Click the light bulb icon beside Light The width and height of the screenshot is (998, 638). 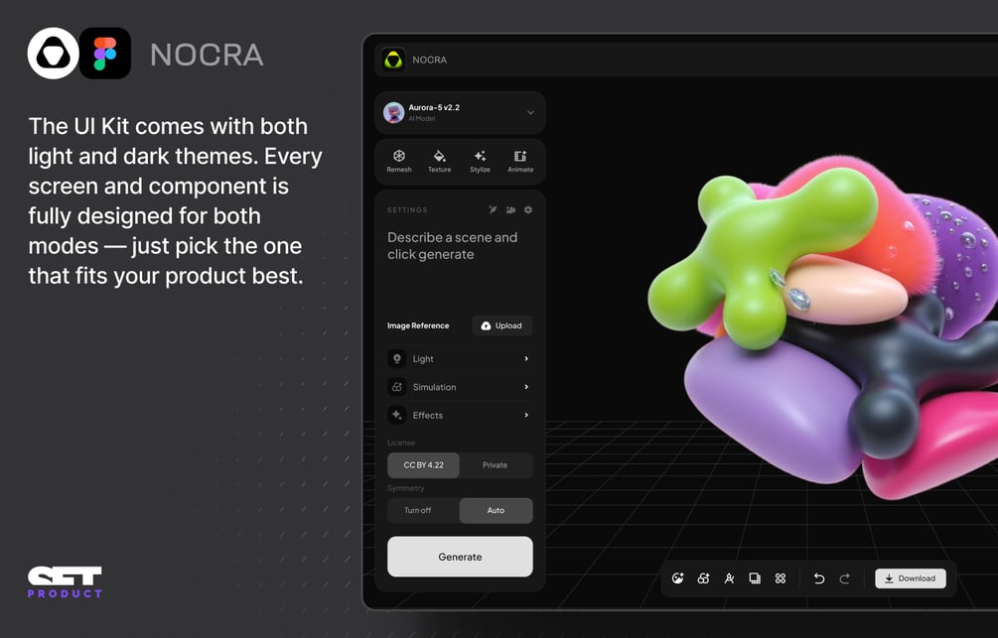coord(397,359)
